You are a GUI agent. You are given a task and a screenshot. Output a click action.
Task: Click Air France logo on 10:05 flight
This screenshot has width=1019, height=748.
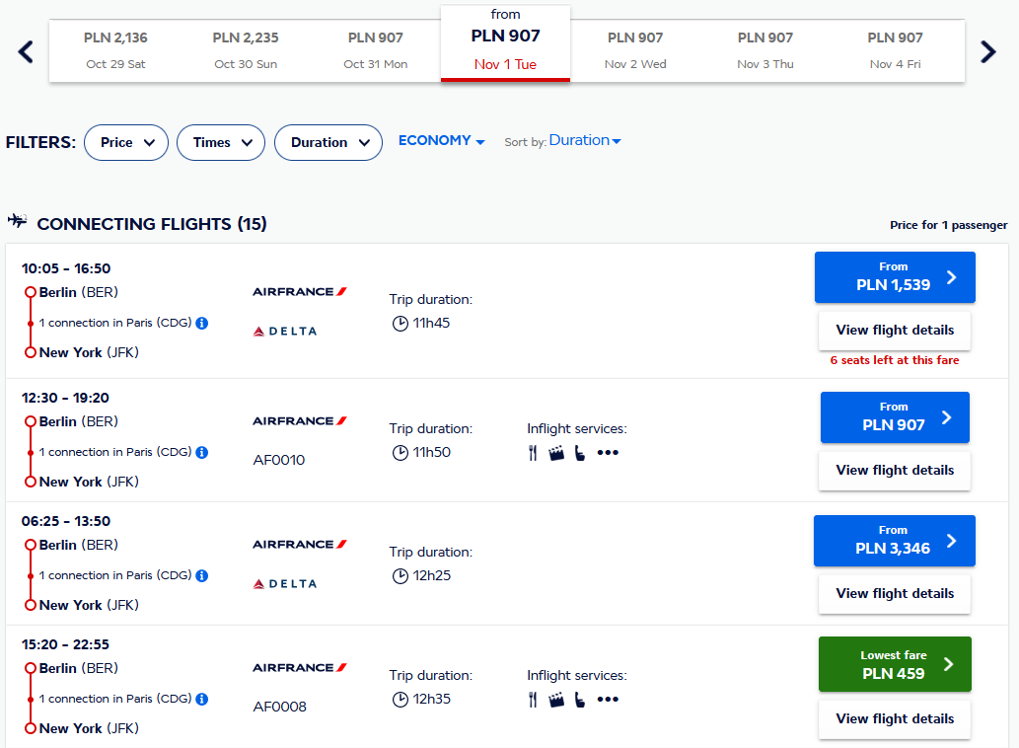(x=300, y=292)
